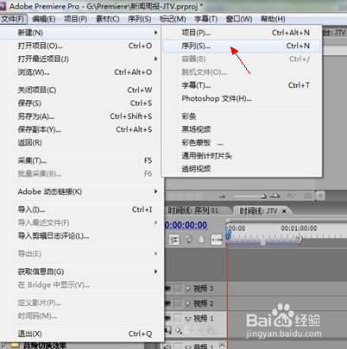Open the 素材(C) menu

pos(108,19)
